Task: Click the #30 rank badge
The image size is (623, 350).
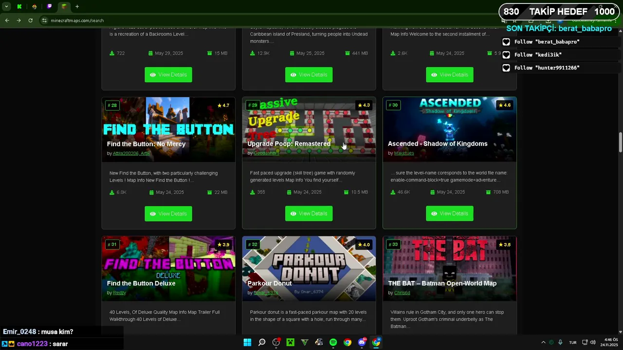Action: [x=393, y=105]
